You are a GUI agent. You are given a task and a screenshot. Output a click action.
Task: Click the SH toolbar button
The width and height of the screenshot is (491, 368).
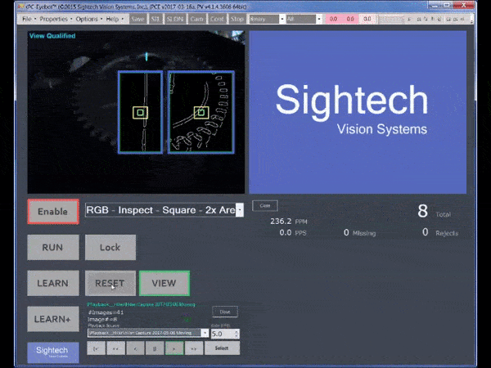(x=155, y=19)
